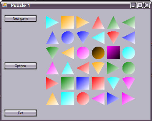Start a new game with New game button

(x=20, y=19)
